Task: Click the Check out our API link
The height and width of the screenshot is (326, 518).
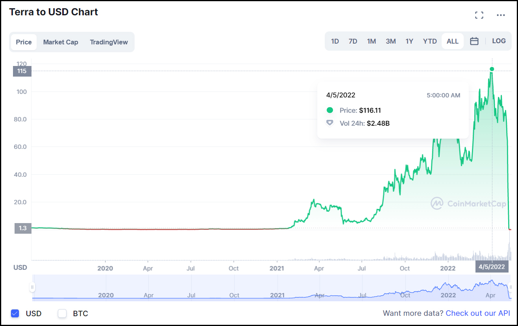Action: point(478,313)
